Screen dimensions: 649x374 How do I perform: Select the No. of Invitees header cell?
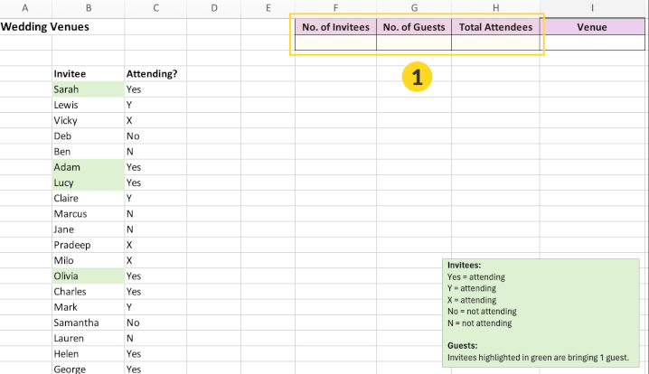(x=335, y=27)
